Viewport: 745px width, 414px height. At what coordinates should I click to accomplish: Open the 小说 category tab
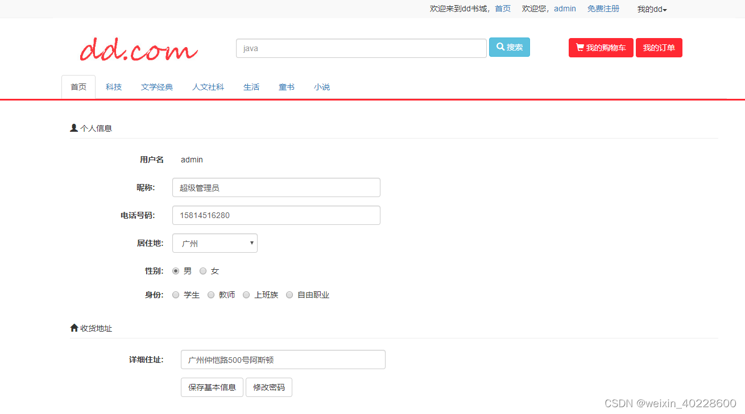pos(322,87)
